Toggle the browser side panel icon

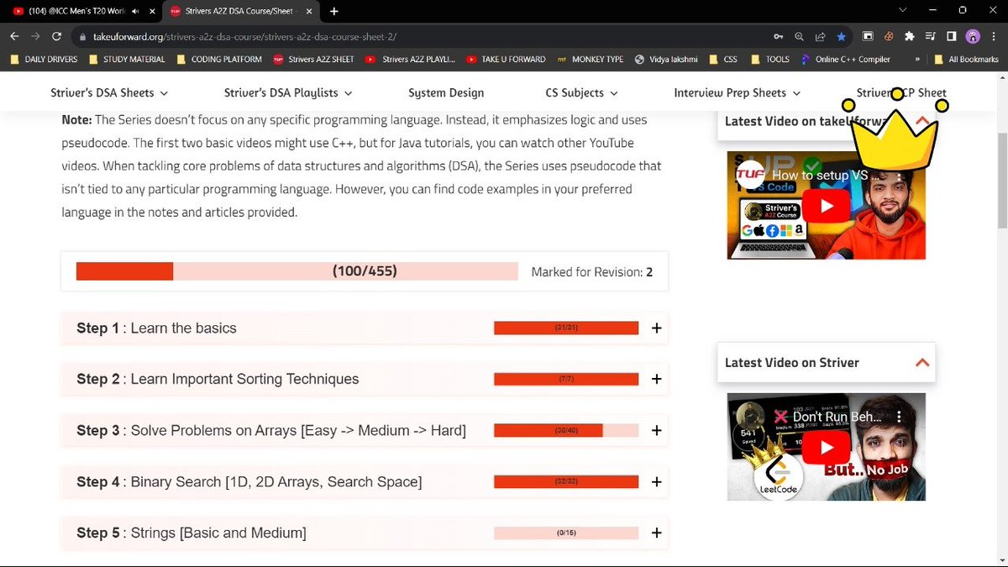click(x=951, y=37)
